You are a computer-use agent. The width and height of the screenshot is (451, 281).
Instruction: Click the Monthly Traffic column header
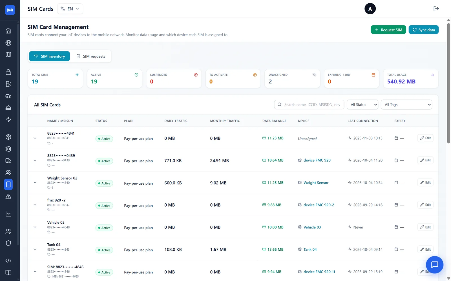(225, 121)
